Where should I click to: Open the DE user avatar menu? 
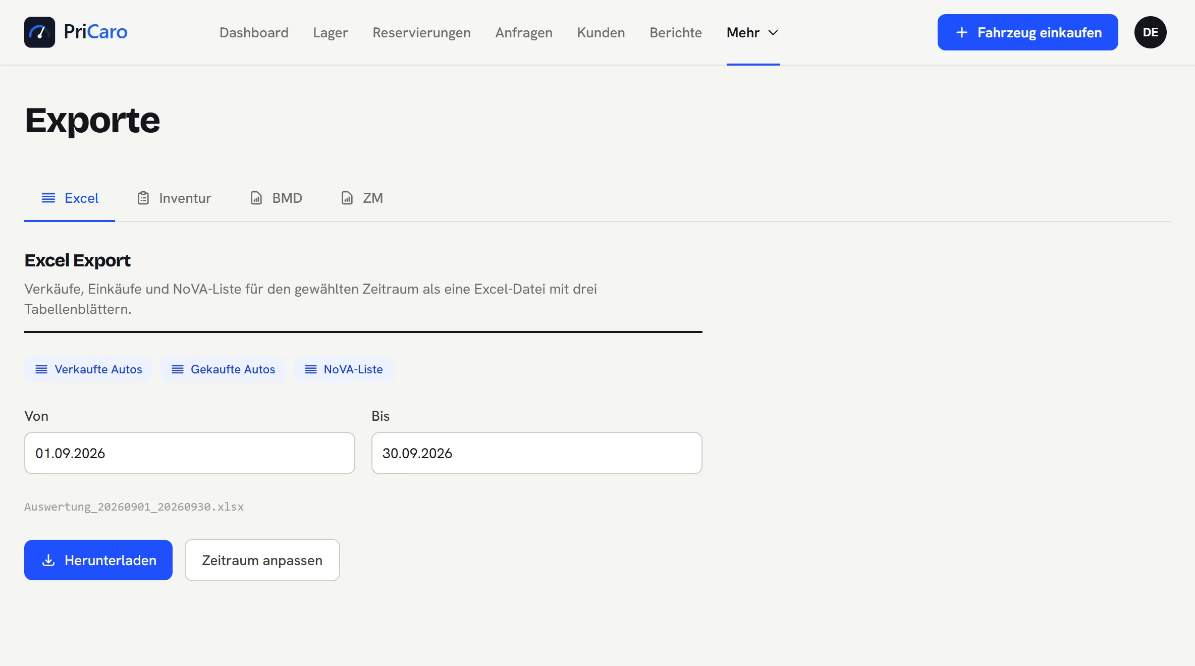pyautogui.click(x=1150, y=32)
